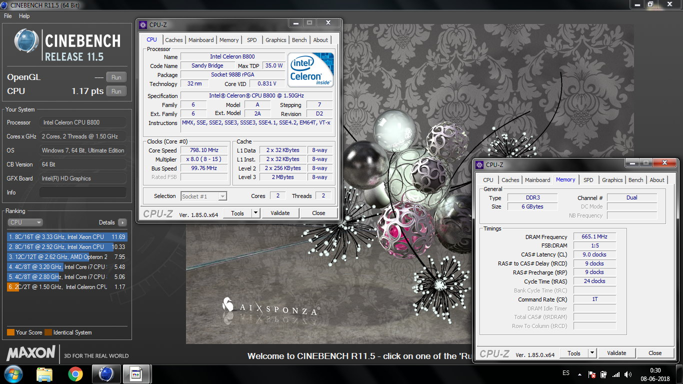Click Validate in the Memory CPU-Z window
The height and width of the screenshot is (384, 683).
pos(616,353)
